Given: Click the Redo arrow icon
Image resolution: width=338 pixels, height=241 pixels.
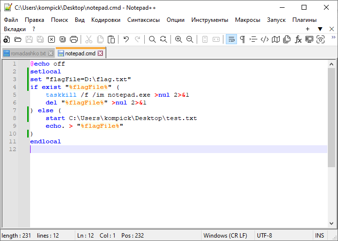Looking at the screenshot, I should [137, 39].
